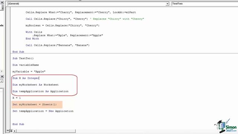This screenshot has width=238, height=134.
Task: Click the 'With Cells' line
Action: pyautogui.click(x=34, y=32)
